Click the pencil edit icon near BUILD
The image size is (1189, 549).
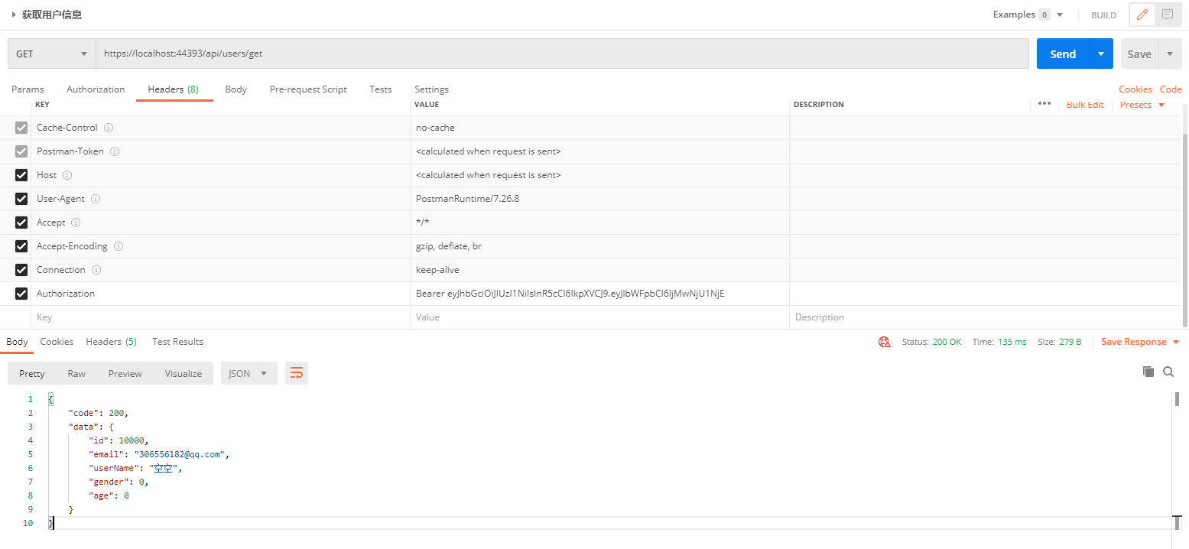[1142, 15]
